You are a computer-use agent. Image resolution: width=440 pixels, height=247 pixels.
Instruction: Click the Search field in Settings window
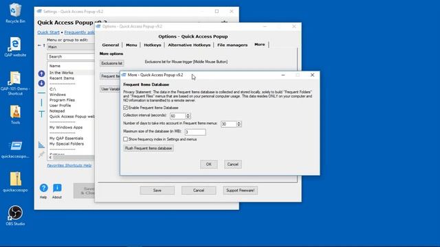71,57
